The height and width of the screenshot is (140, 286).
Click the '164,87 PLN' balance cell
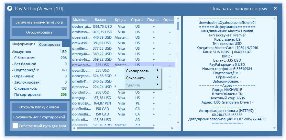pos(102,103)
